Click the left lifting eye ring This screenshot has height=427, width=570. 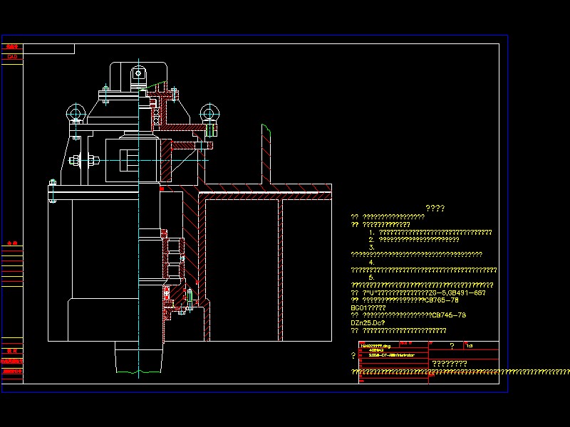coord(76,113)
